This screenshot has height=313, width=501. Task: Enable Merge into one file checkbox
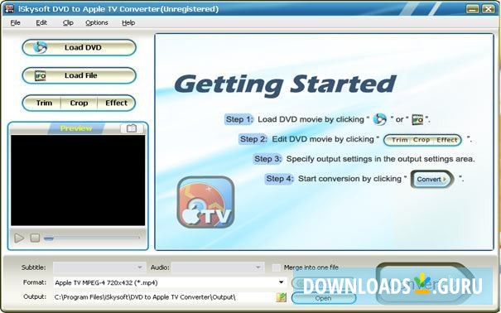coord(276,267)
